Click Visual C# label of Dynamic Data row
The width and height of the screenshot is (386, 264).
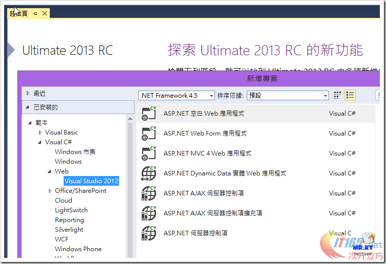coord(342,173)
